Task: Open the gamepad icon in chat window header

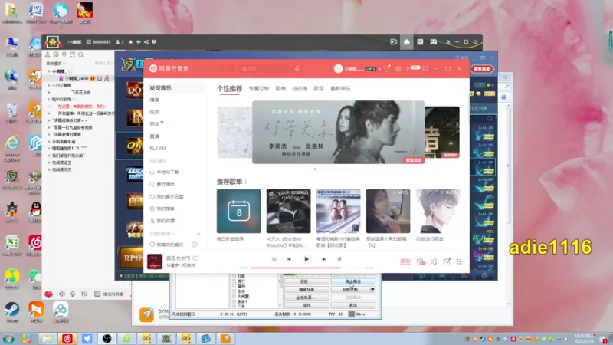Action: (x=433, y=42)
